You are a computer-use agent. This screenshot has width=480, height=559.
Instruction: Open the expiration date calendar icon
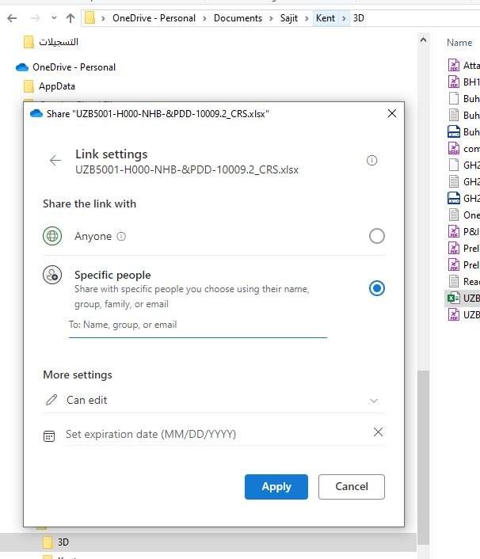pyautogui.click(x=49, y=436)
